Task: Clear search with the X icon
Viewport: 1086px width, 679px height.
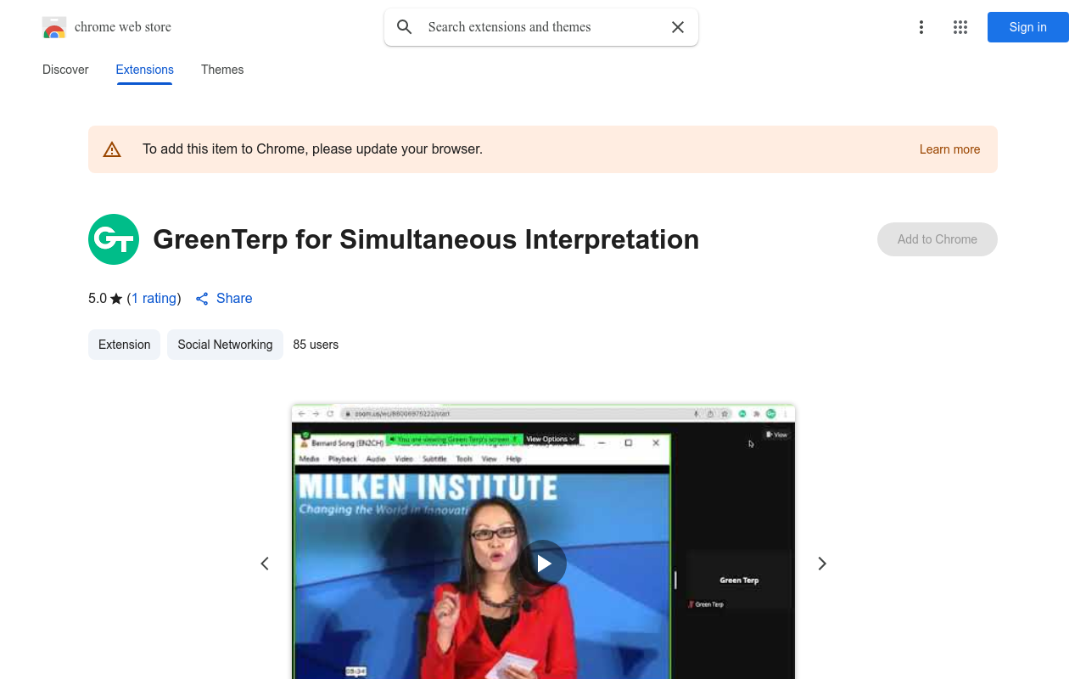Action: pyautogui.click(x=678, y=27)
